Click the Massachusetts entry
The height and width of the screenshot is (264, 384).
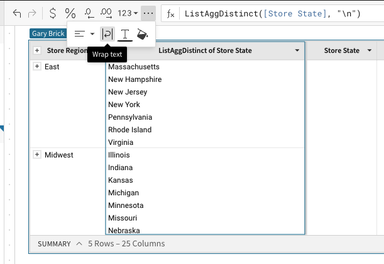pyautogui.click(x=134, y=67)
